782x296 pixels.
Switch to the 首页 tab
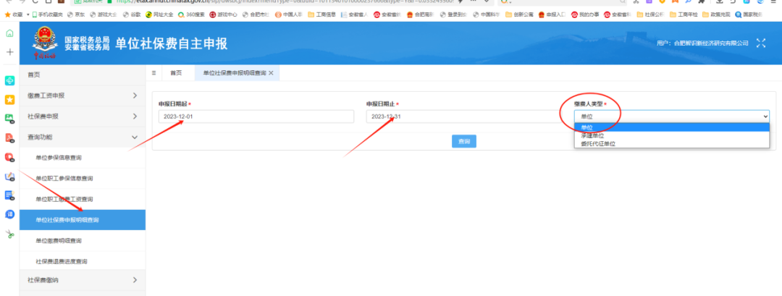(176, 73)
